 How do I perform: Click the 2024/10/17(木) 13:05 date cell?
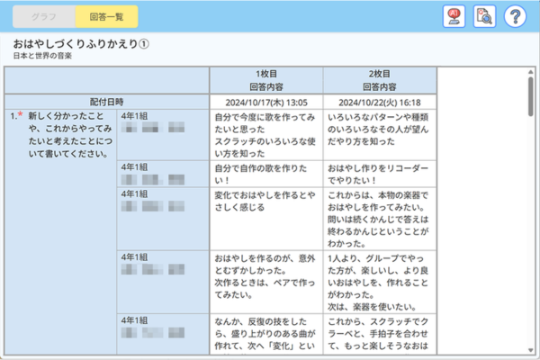(266, 101)
